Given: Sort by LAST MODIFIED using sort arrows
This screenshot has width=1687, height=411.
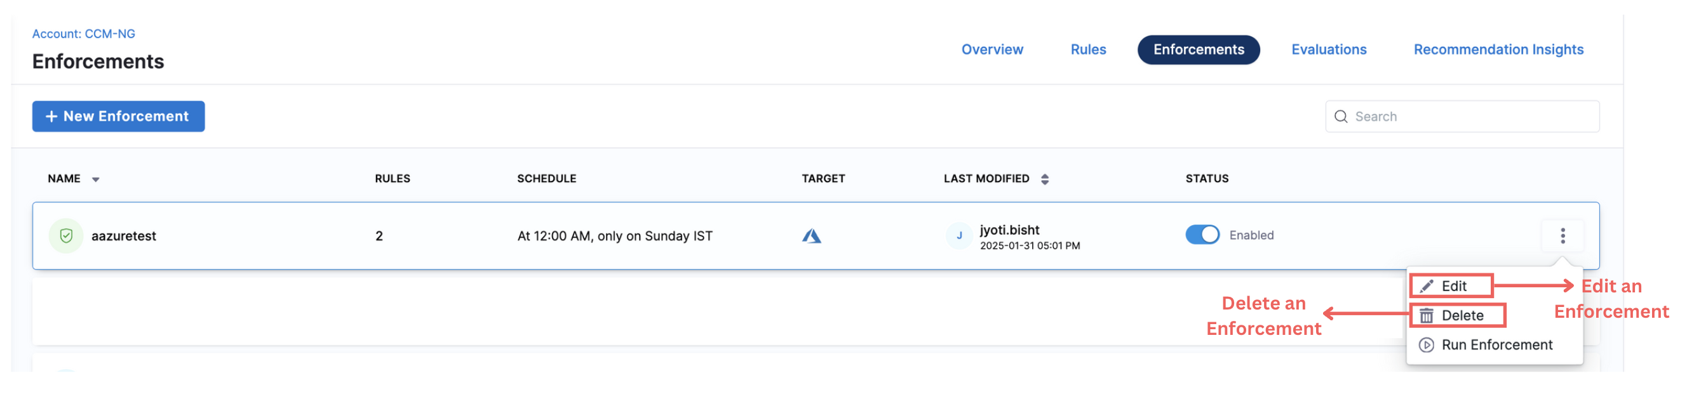Looking at the screenshot, I should point(1045,179).
